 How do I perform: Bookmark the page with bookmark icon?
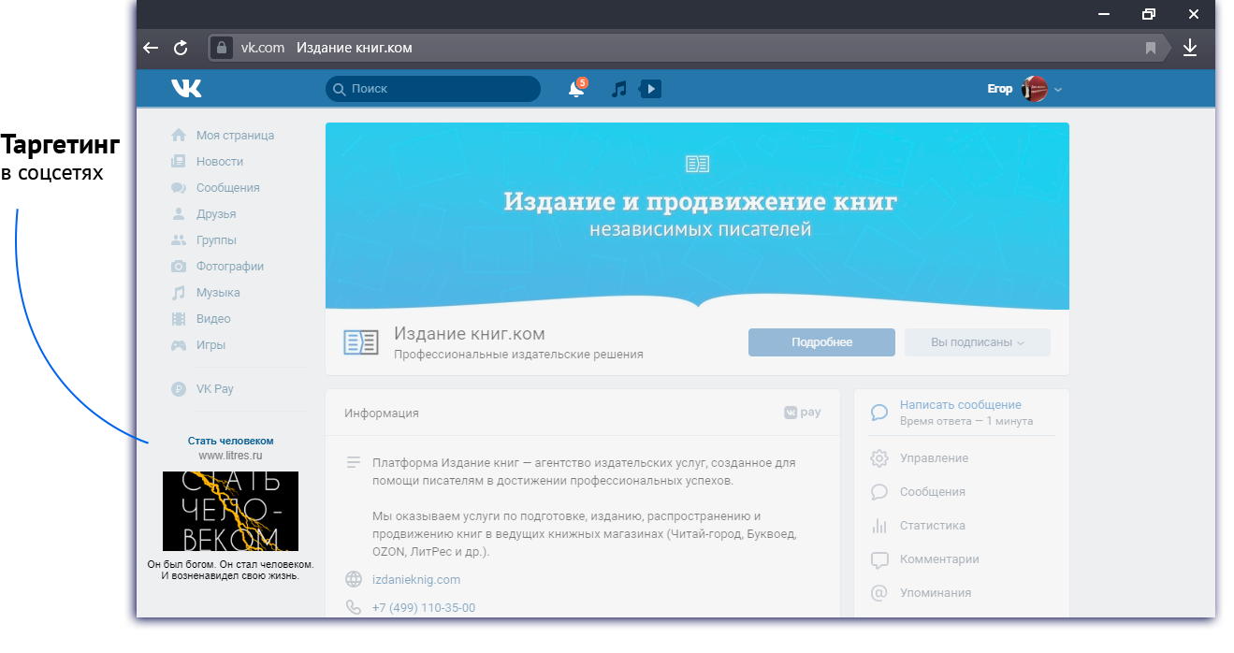pyautogui.click(x=1151, y=48)
